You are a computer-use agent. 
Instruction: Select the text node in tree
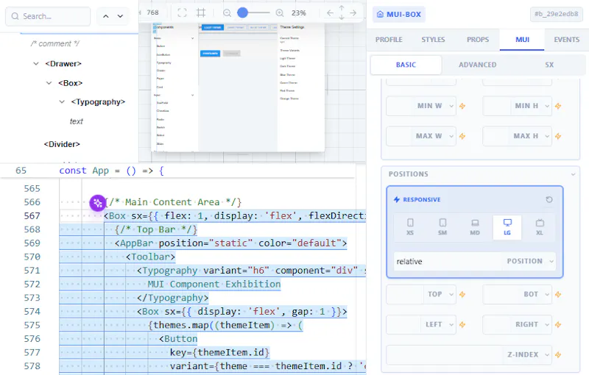coord(77,121)
